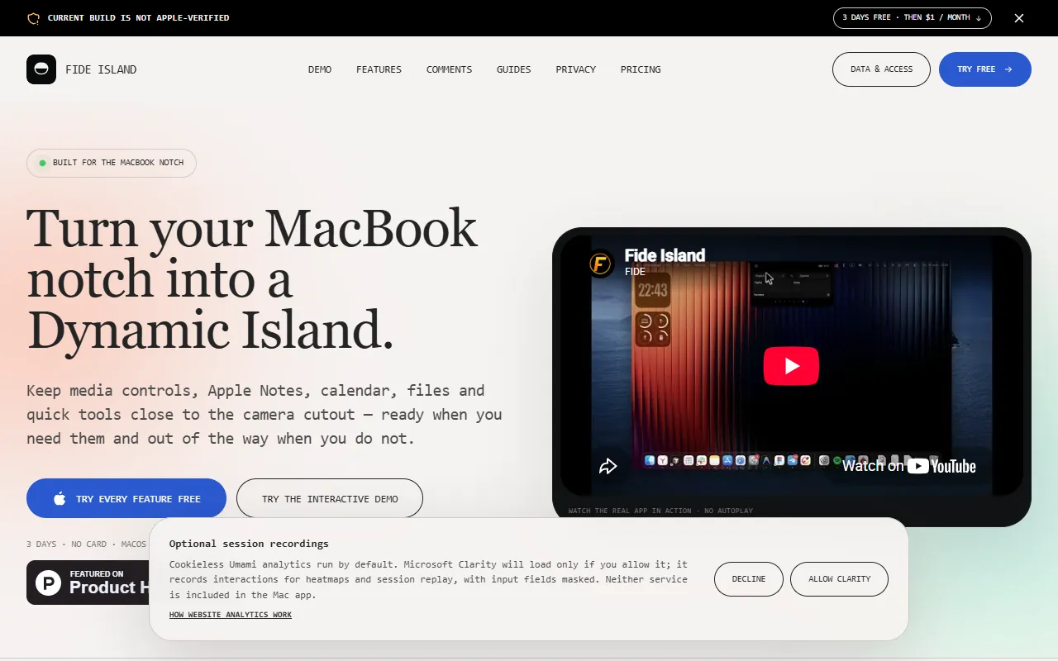Go to the Features section
The image size is (1058, 661).
pyautogui.click(x=379, y=69)
